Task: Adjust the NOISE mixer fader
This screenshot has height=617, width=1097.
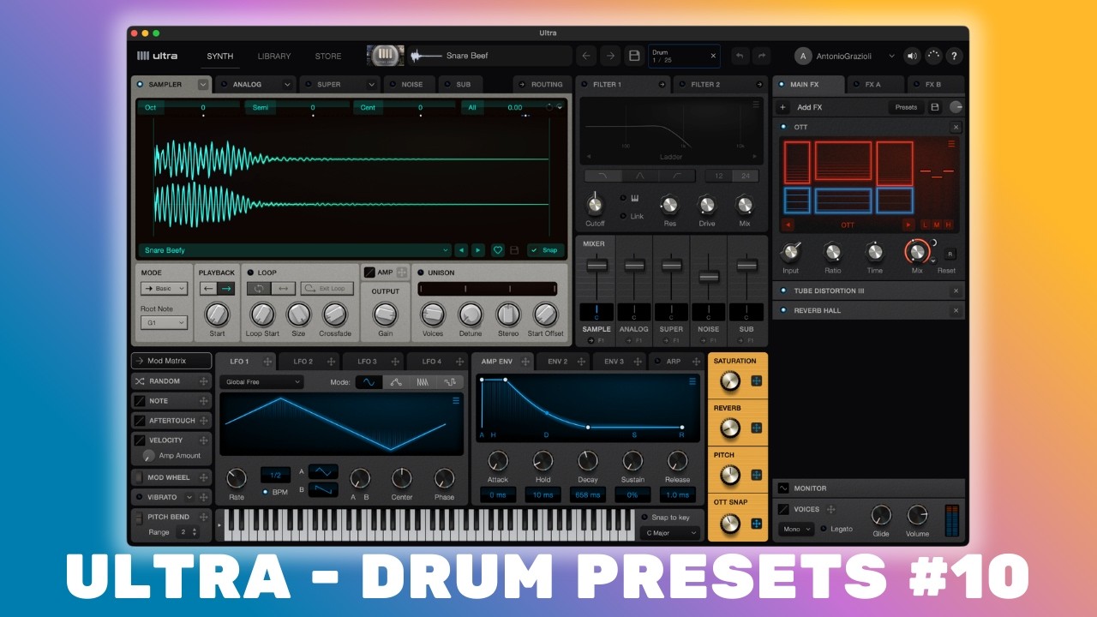Action: click(x=709, y=277)
